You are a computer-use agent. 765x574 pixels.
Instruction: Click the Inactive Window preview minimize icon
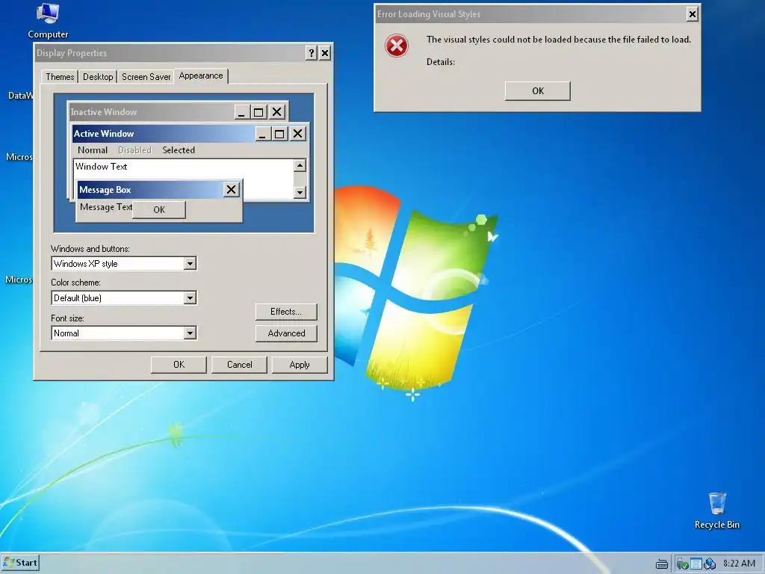click(242, 112)
